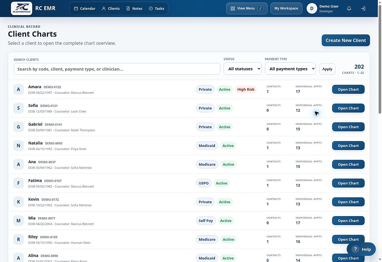The height and width of the screenshot is (262, 382).
Task: Click the Apply filter button
Action: tap(327, 69)
